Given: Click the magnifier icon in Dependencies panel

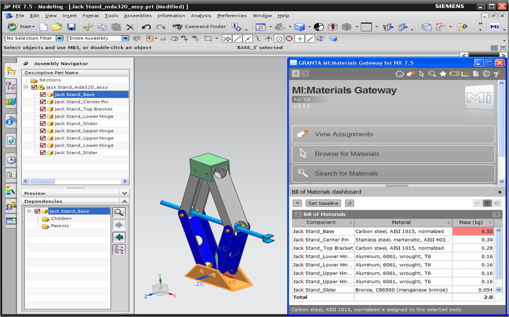Looking at the screenshot, I should pos(119,212).
